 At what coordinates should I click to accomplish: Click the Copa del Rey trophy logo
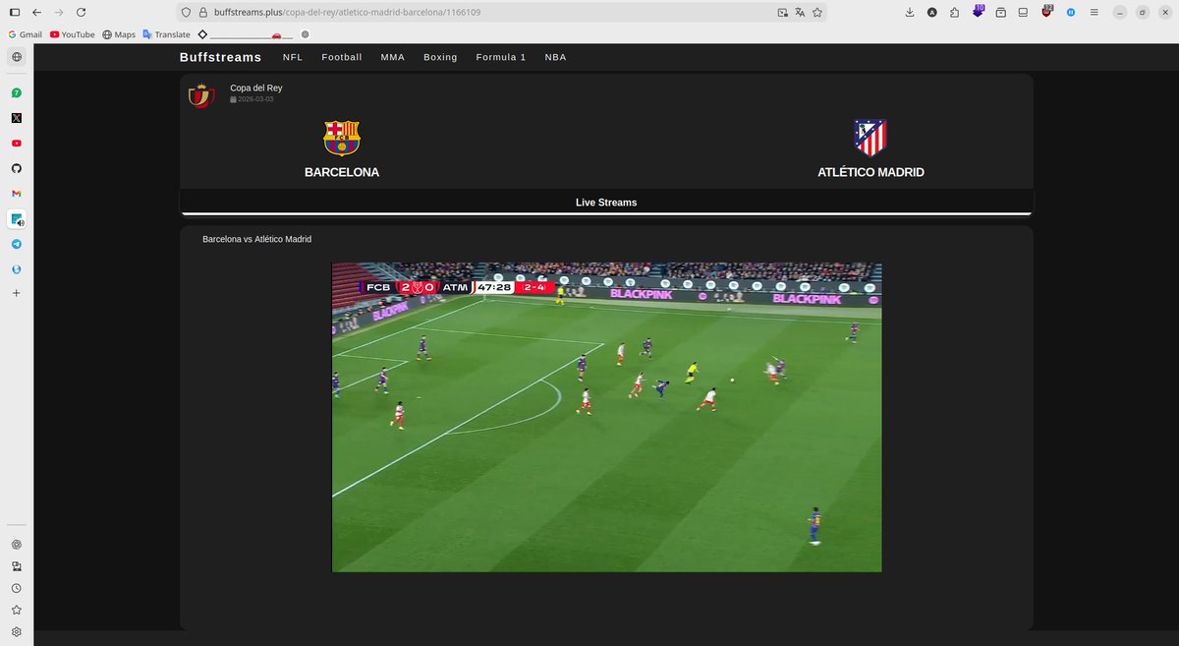(201, 95)
